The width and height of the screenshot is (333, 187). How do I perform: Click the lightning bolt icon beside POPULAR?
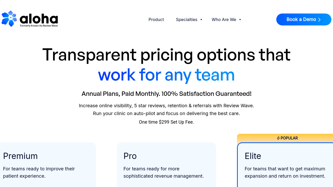coord(278,138)
